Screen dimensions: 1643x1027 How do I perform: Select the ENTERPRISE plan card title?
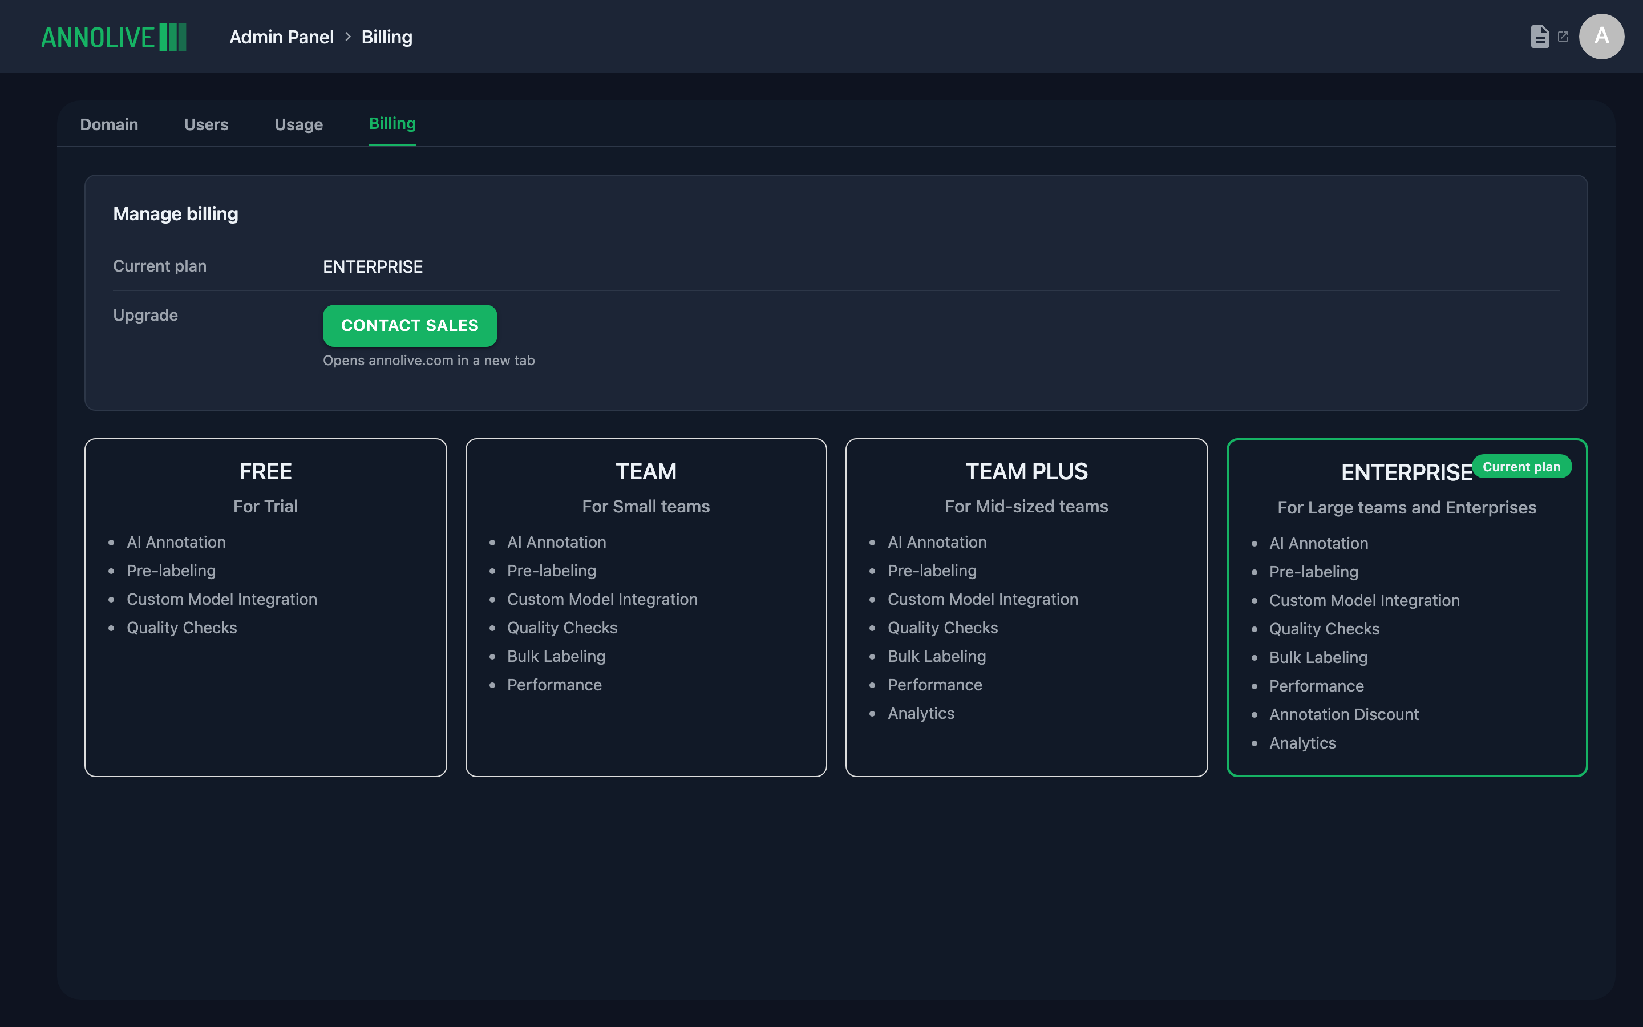click(1407, 473)
